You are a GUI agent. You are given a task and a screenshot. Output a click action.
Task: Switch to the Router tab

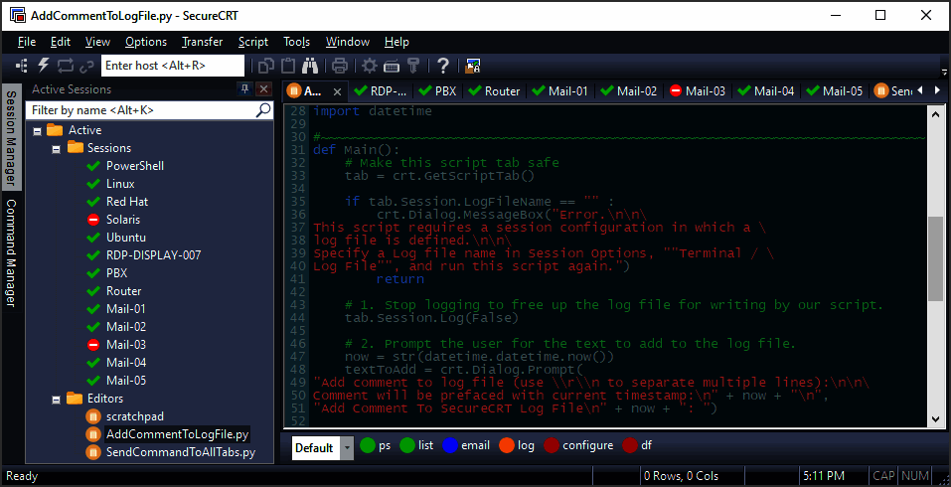[x=495, y=91]
